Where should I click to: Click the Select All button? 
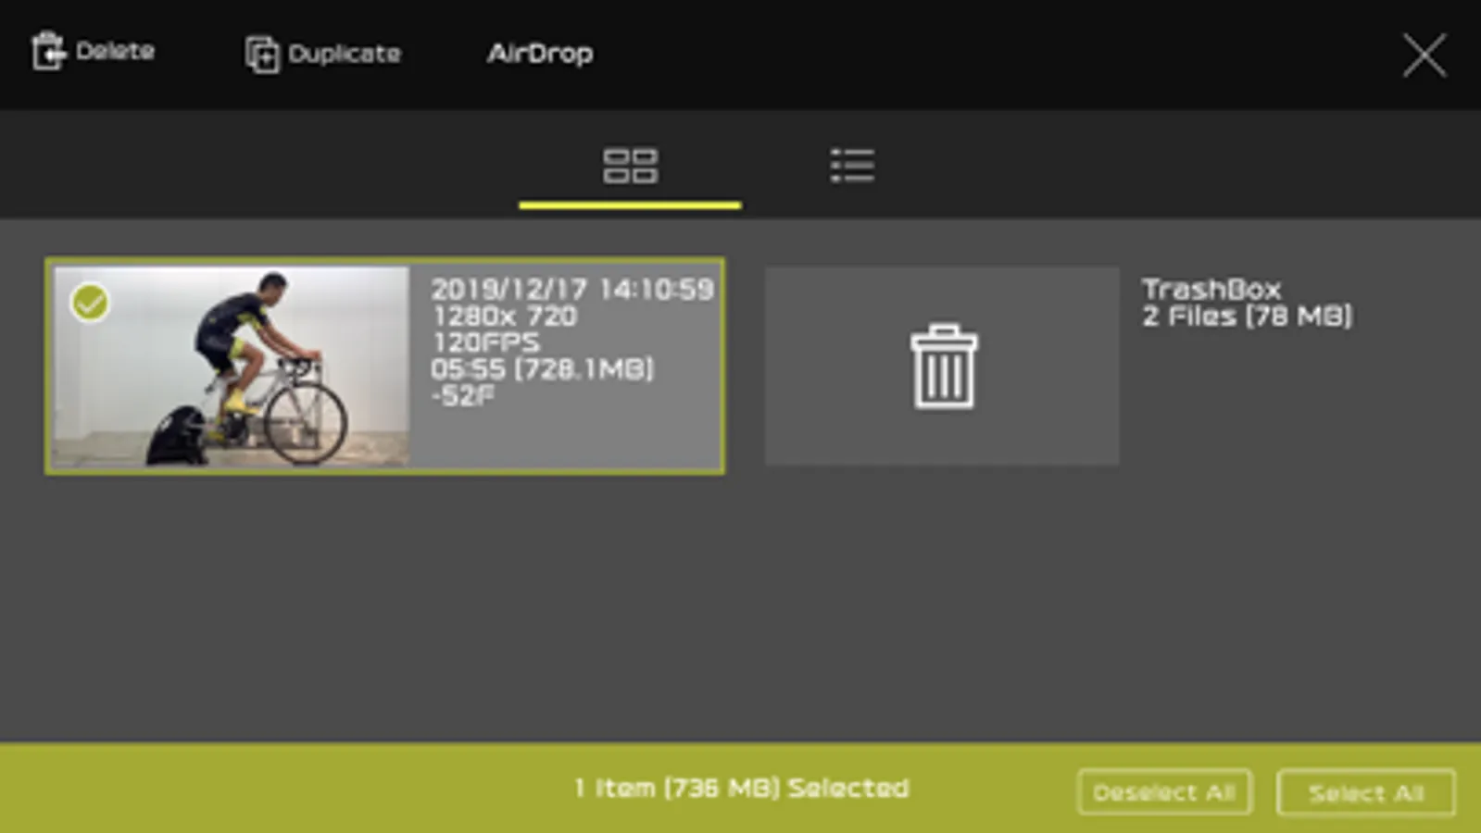click(1365, 793)
